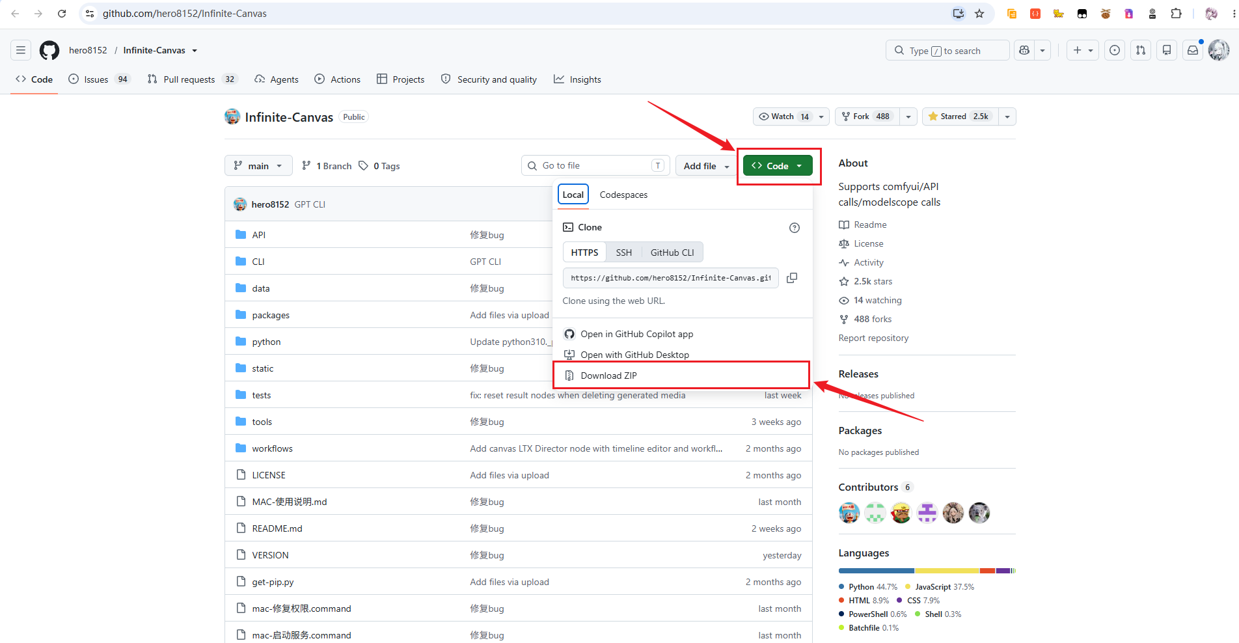This screenshot has height=643, width=1239.
Task: Open the API folder
Action: [x=259, y=235]
